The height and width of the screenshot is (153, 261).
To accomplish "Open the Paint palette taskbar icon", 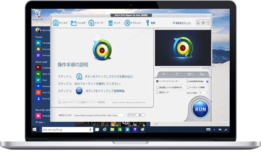I will click(143, 130).
